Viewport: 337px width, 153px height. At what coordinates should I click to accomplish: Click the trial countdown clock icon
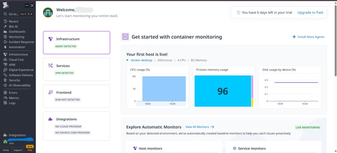[x=238, y=13]
